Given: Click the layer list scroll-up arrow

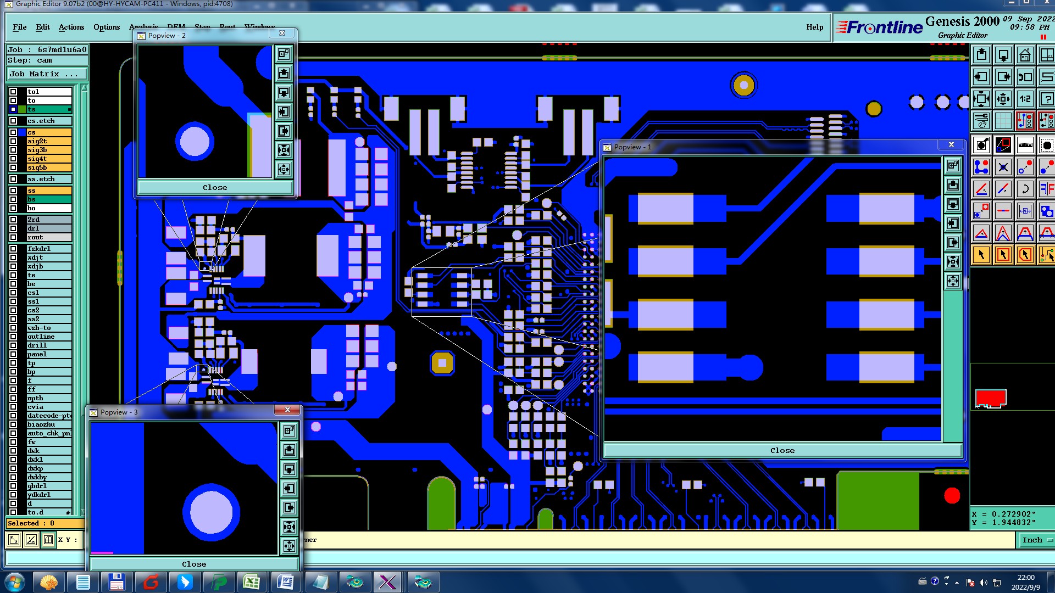Looking at the screenshot, I should click(x=84, y=88).
